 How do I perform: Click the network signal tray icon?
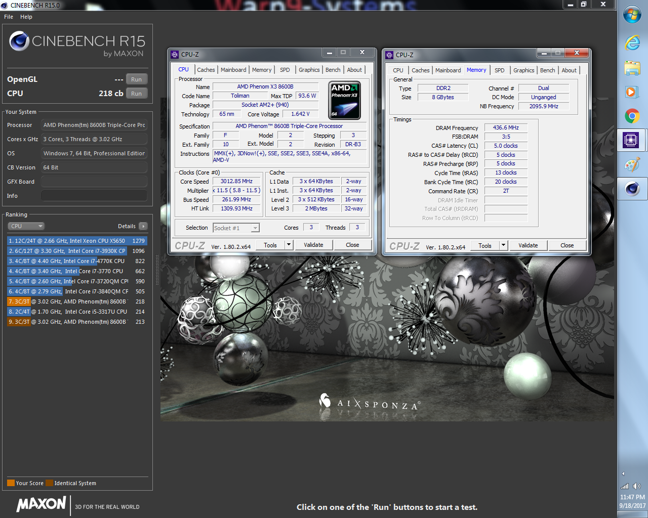pyautogui.click(x=625, y=486)
